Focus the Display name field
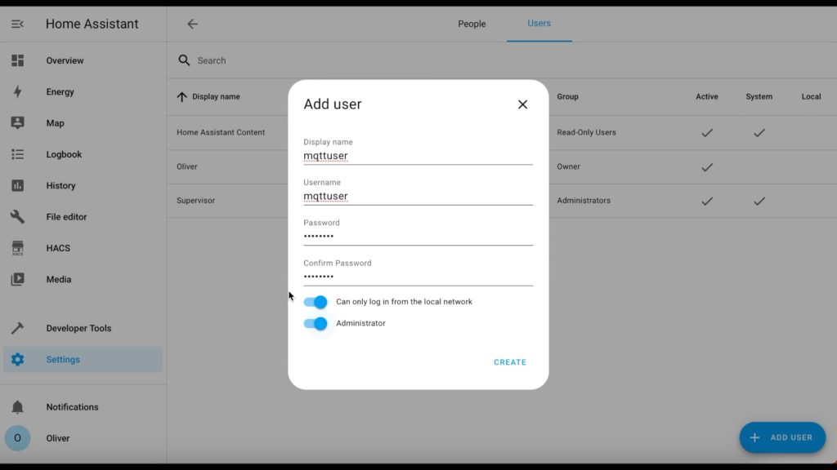The image size is (837, 470). click(418, 151)
